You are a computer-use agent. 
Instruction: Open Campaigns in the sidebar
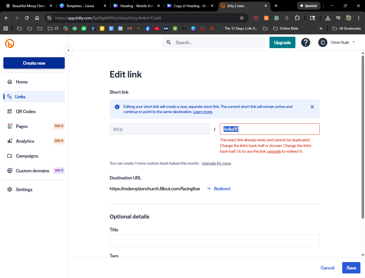click(27, 156)
